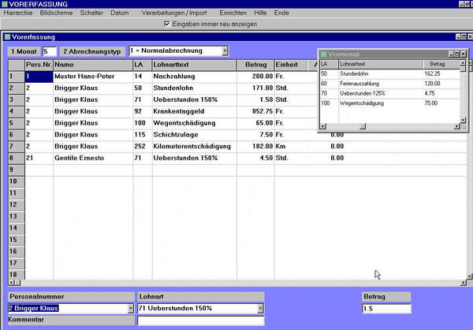Open the Bildschirme menu

point(56,13)
